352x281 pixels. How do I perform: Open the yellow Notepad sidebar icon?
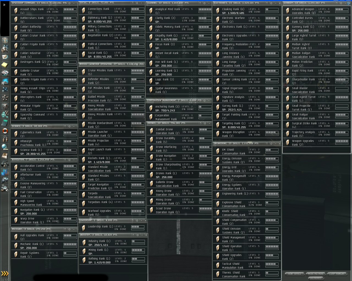coord(5,65)
